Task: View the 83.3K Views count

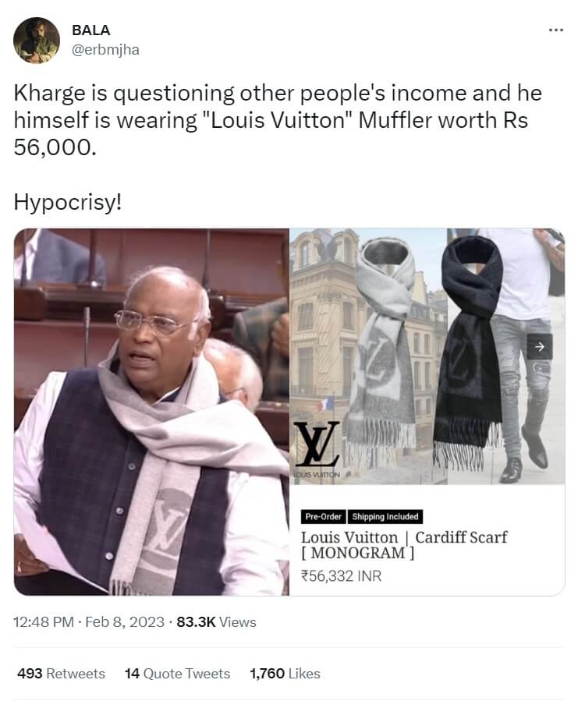Action: pos(217,622)
